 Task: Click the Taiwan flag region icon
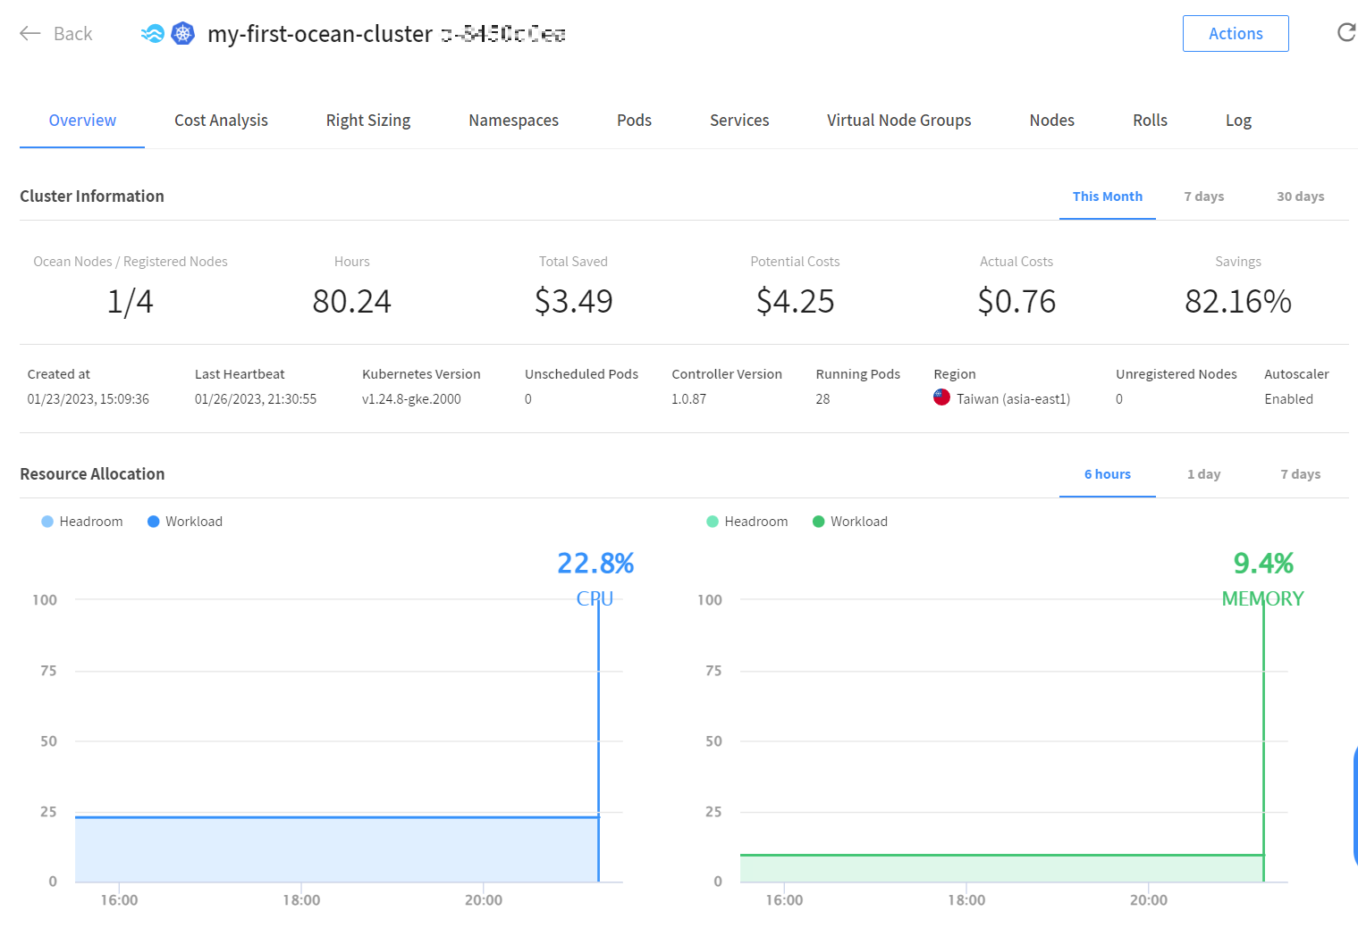pyautogui.click(x=941, y=397)
